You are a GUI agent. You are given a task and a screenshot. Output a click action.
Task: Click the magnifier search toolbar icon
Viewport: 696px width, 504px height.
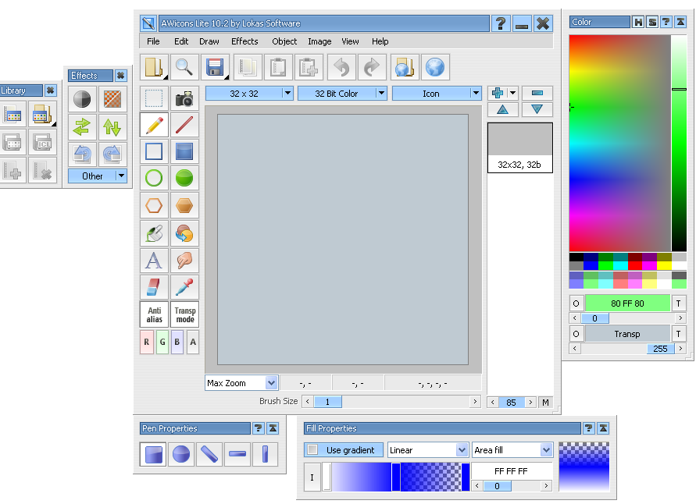pos(184,68)
